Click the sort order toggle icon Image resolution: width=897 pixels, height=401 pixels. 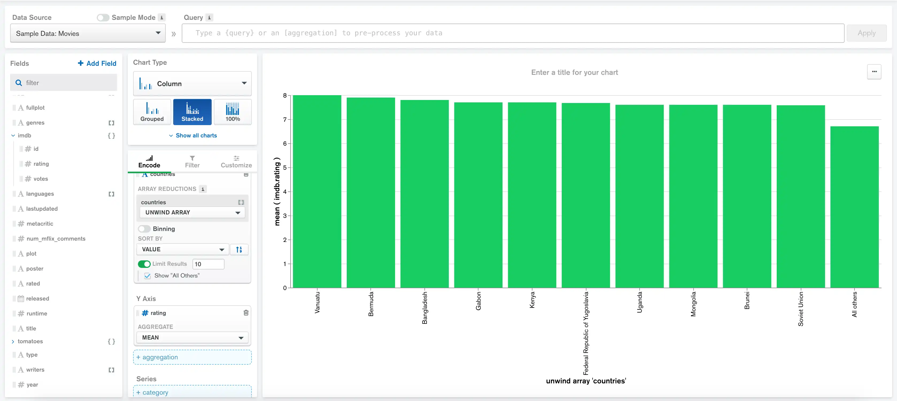[239, 249]
